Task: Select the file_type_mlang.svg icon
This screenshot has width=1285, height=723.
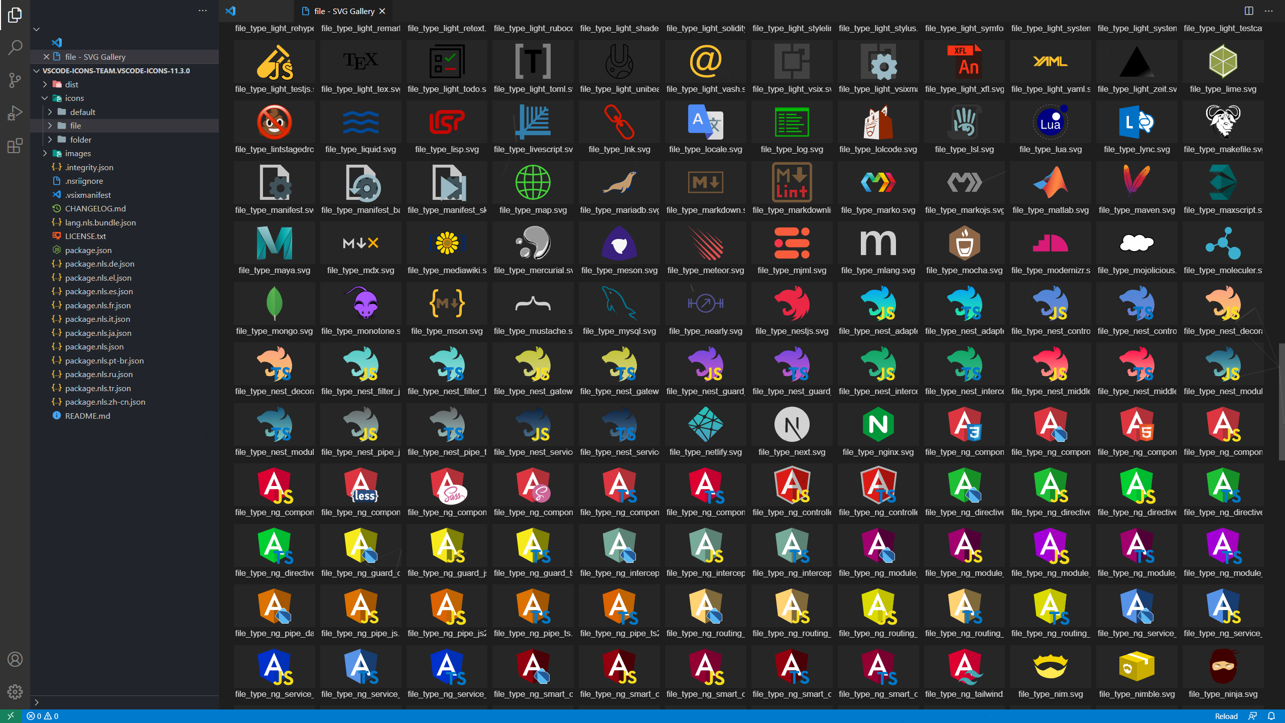Action: click(878, 243)
